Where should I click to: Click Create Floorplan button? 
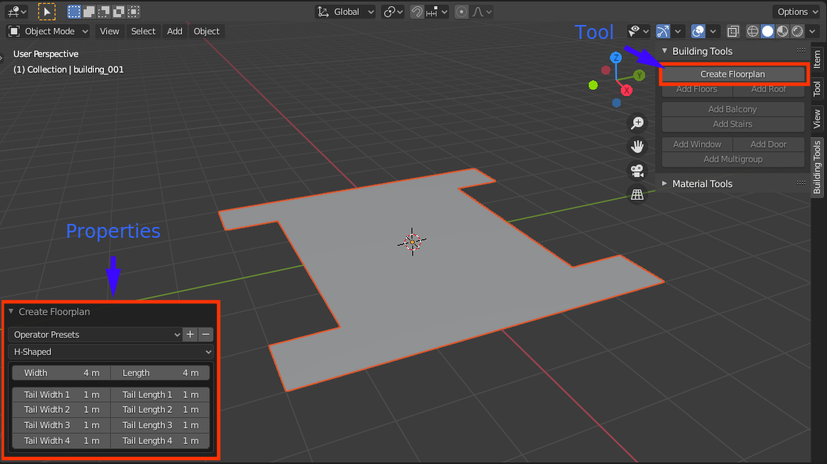point(733,74)
